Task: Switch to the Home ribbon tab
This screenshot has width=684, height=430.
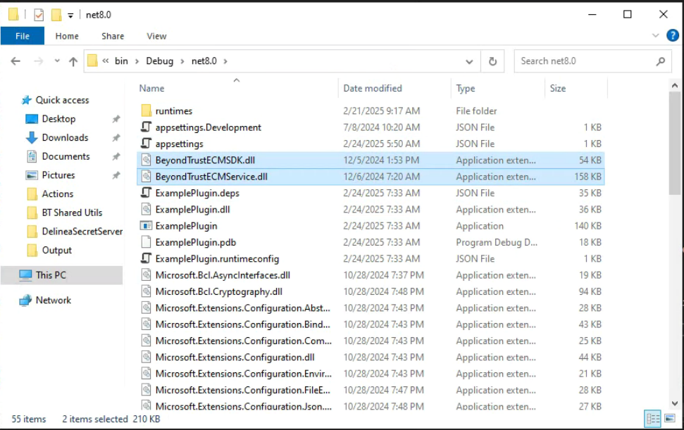Action: [67, 36]
